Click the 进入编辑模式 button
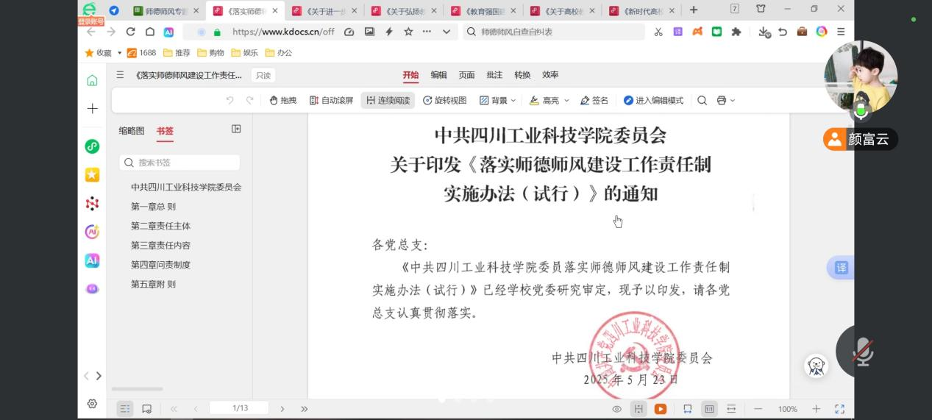Screen dimensions: 932x420 (653, 101)
